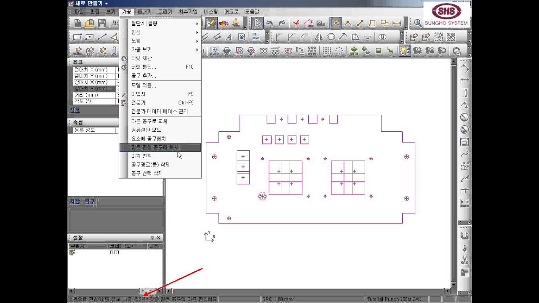Click the Save floppy disk icon

click(102, 23)
